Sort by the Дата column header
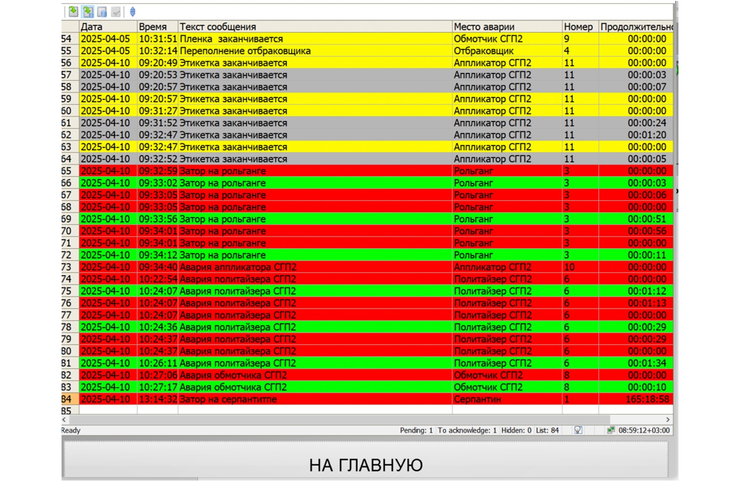This screenshot has height=482, width=740. pos(108,27)
